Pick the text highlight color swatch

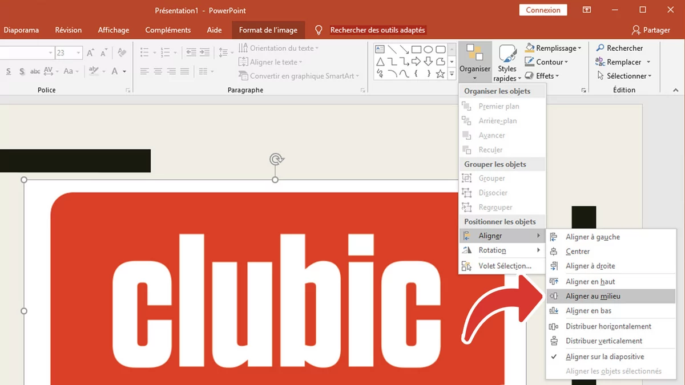click(x=94, y=71)
